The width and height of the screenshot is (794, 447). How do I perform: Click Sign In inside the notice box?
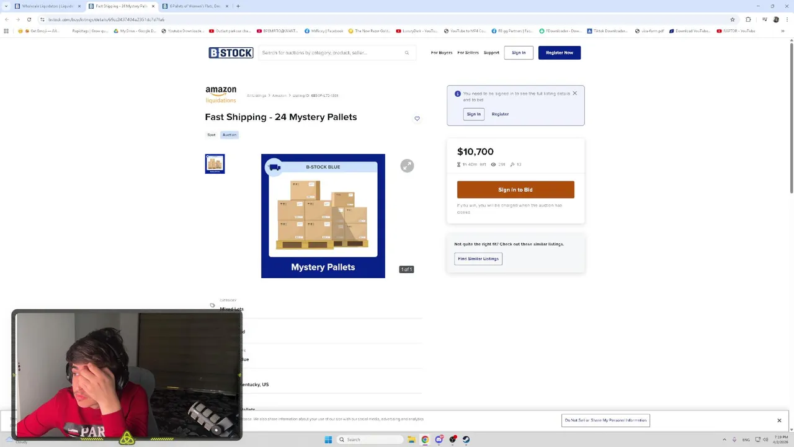pos(474,114)
